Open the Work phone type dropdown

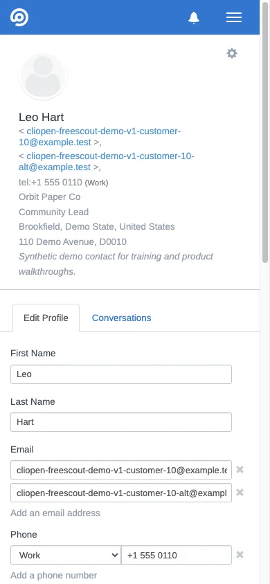66,556
